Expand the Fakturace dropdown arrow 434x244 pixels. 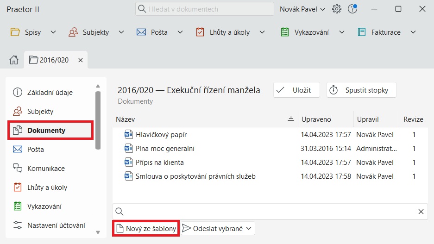[x=413, y=32]
